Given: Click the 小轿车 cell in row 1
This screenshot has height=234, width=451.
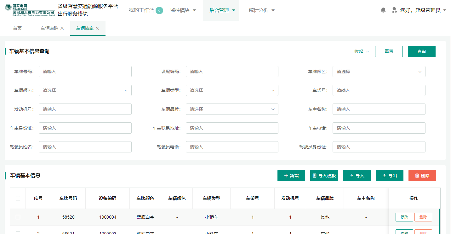Looking at the screenshot, I should point(211,217).
